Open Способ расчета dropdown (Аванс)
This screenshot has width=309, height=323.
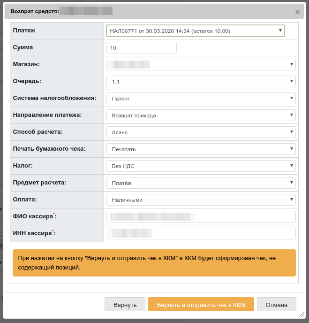[x=201, y=132]
